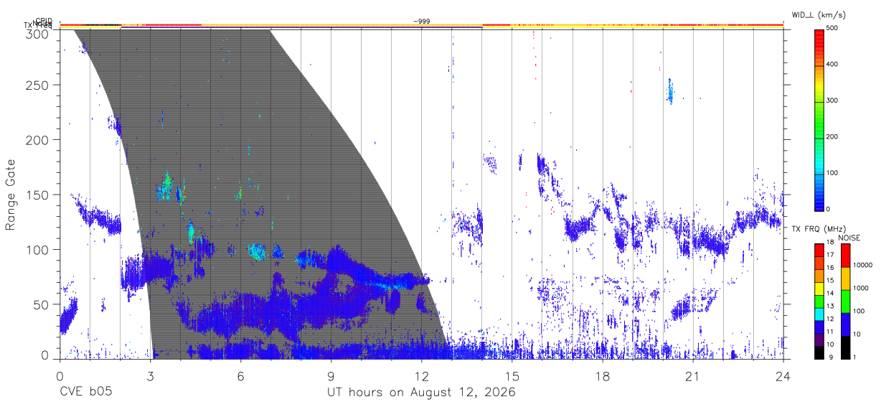Click the '1000' NOISE scale label
This screenshot has width=881, height=407.
pyautogui.click(x=859, y=288)
